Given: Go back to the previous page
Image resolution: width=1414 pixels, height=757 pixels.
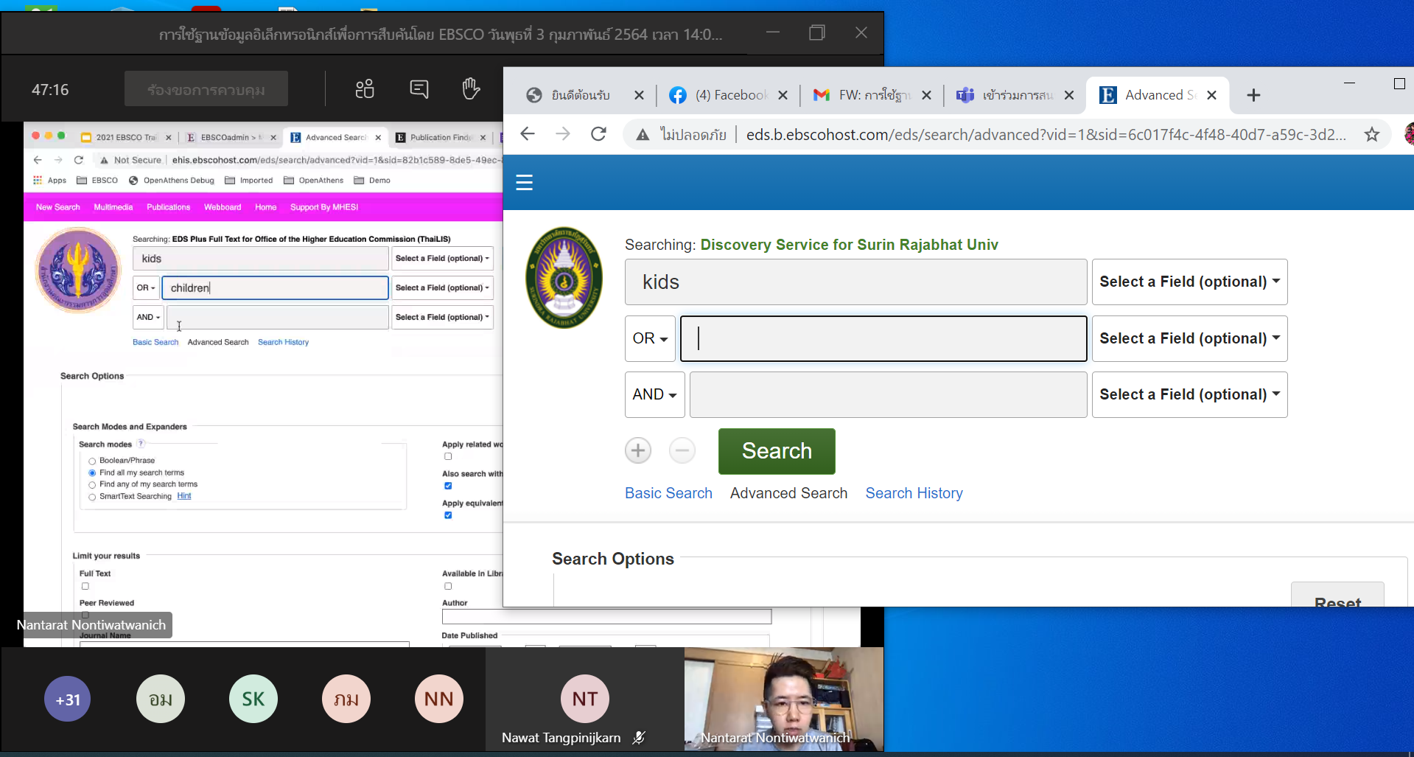Looking at the screenshot, I should coord(528,134).
